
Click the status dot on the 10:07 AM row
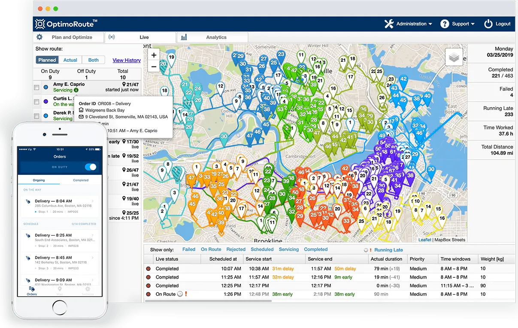pos(148,269)
